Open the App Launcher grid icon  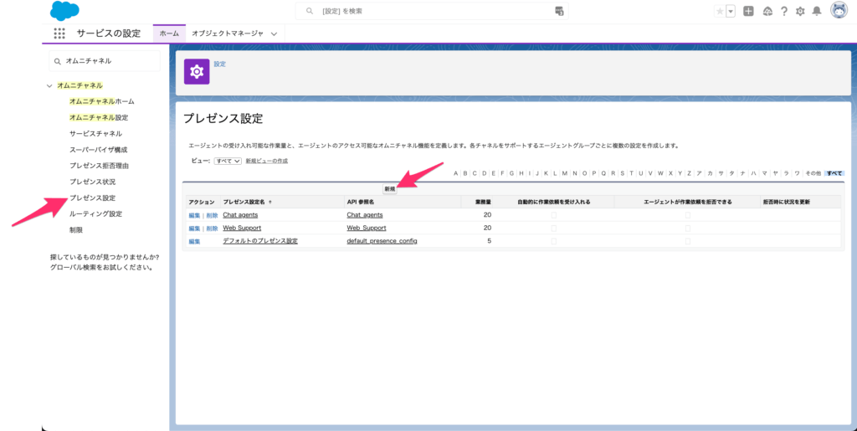click(x=59, y=33)
